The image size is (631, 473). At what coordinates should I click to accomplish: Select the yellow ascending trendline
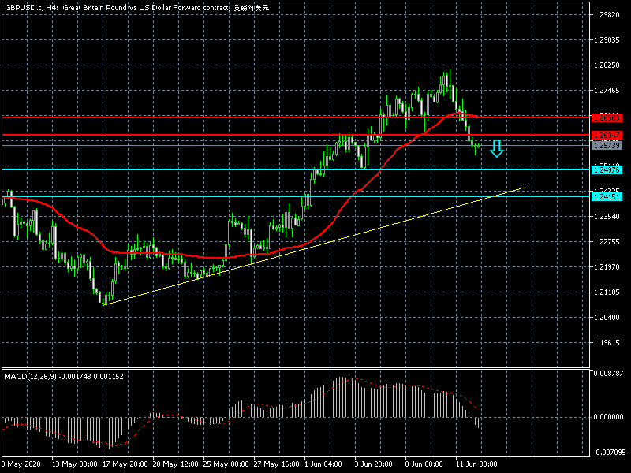314,246
